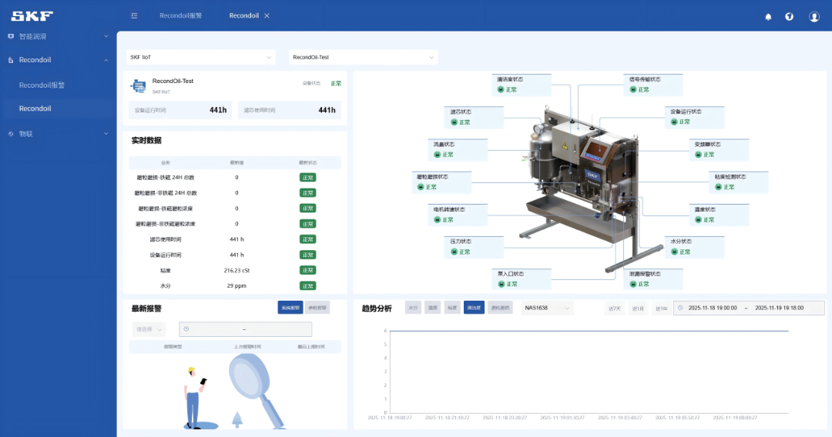Close the Recondoil tab
Image resolution: width=832 pixels, height=437 pixels.
[x=267, y=16]
